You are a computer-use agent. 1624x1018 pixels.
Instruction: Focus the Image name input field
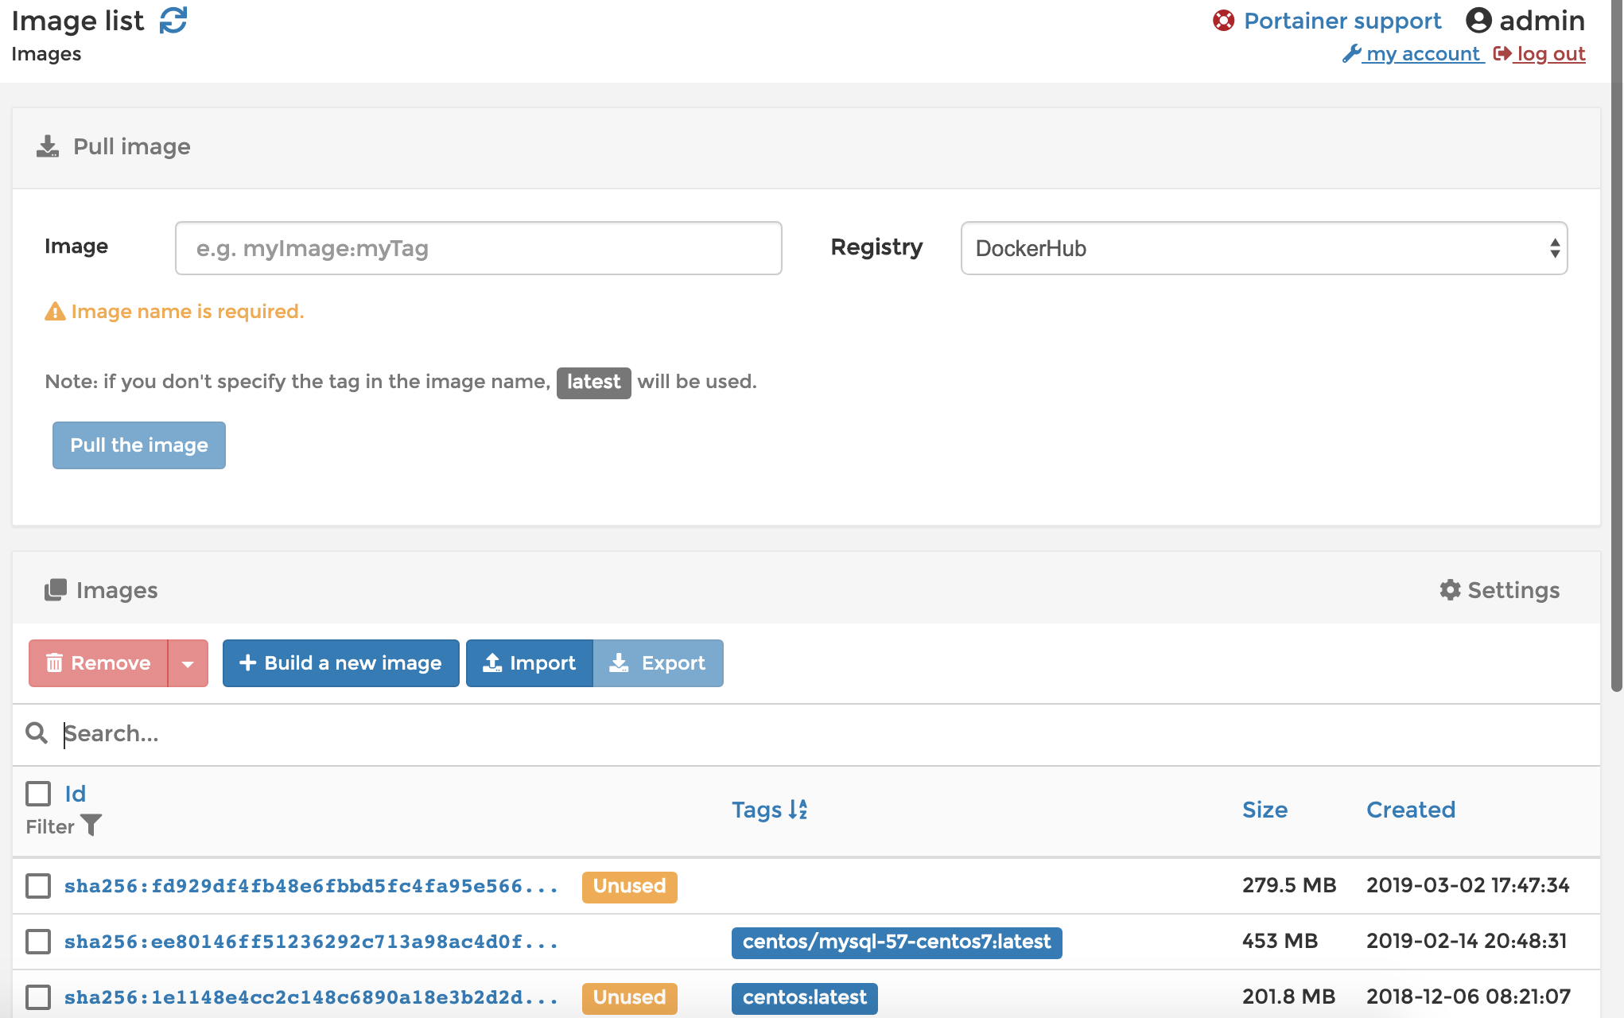tap(478, 248)
